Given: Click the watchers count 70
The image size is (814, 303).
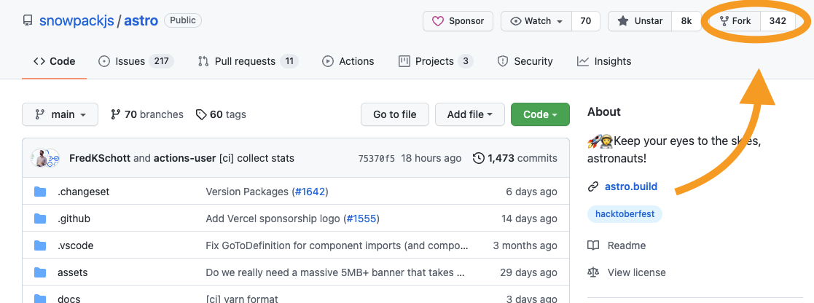Looking at the screenshot, I should point(586,21).
